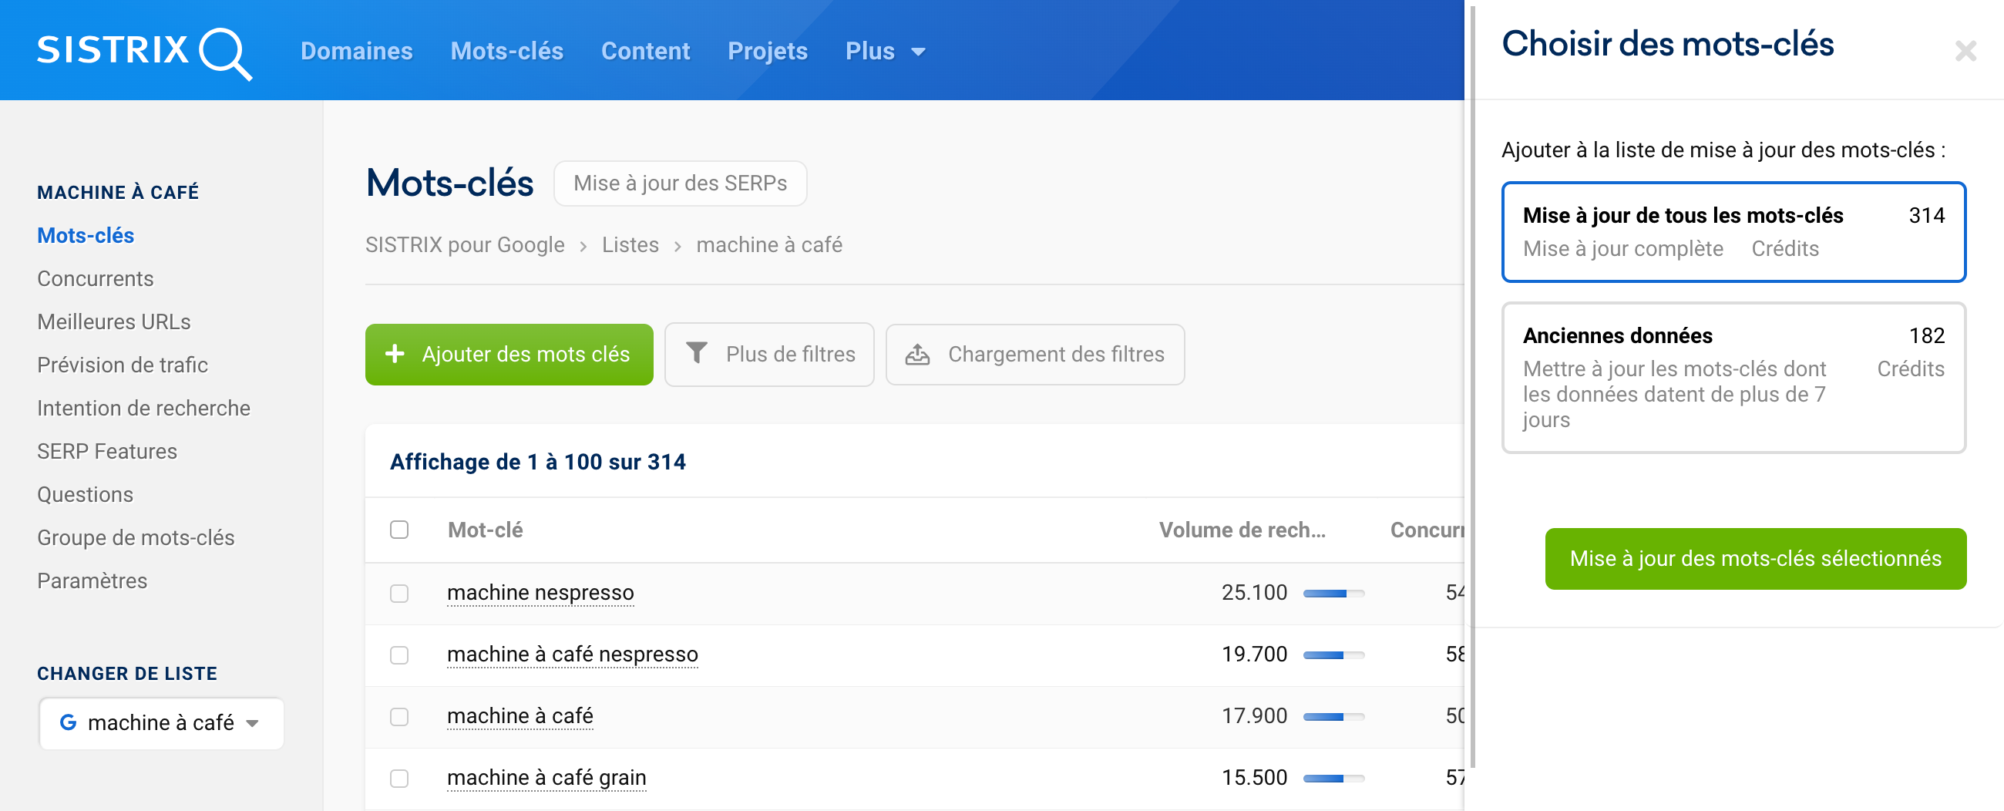Open Plus de filtres
2004x811 pixels.
click(x=768, y=354)
